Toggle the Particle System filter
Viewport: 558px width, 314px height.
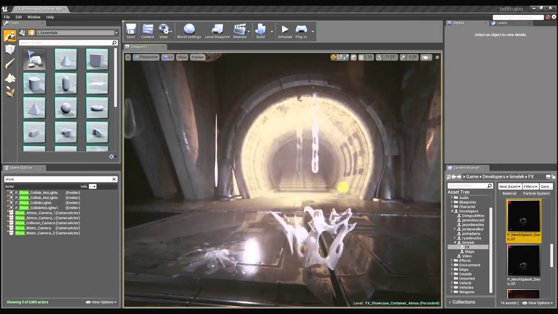click(536, 194)
